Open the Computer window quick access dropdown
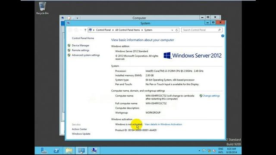This screenshot has height=155, width=276. [77, 18]
